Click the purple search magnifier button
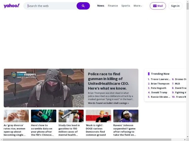189x141 pixels. [83, 6]
